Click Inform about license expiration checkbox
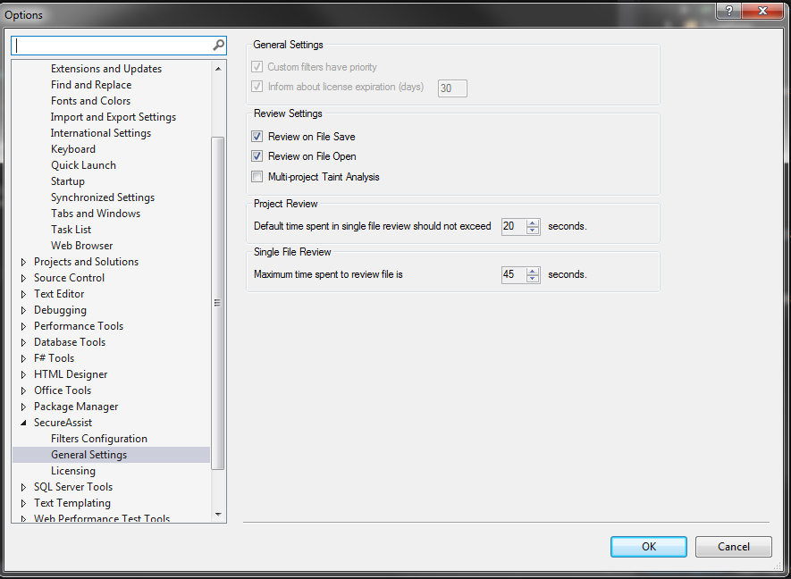 257,87
